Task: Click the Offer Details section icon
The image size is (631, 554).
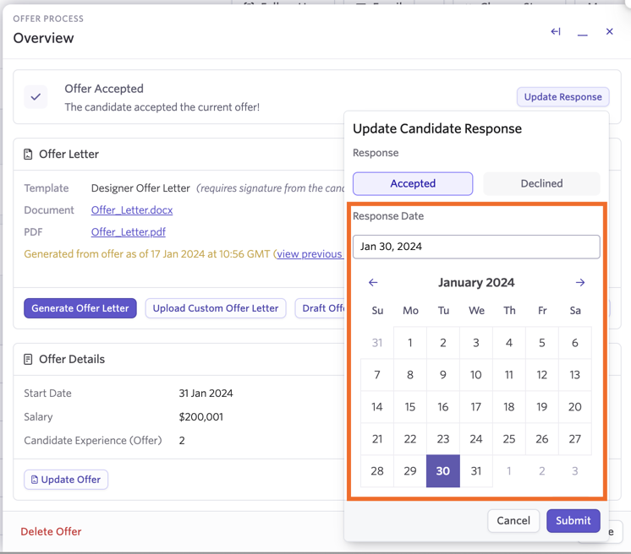Action: point(28,359)
